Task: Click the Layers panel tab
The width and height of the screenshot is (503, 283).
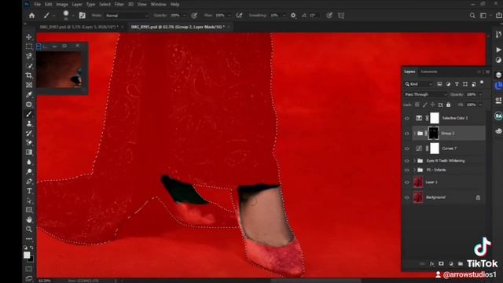Action: point(409,72)
